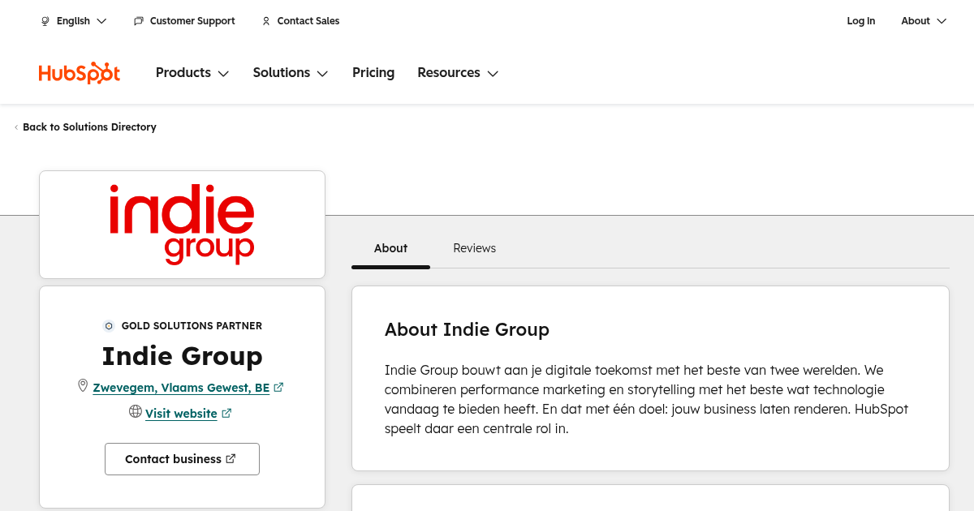Click the Indie Group logo image
This screenshot has height=511, width=974.
point(182,225)
